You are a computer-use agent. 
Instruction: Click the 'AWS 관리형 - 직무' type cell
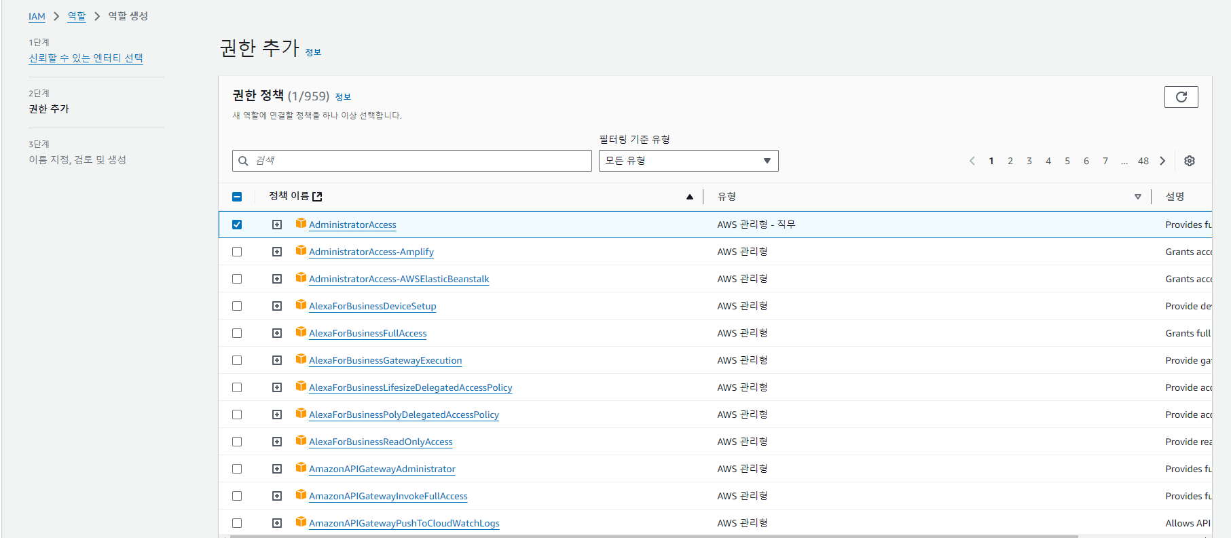pos(756,225)
